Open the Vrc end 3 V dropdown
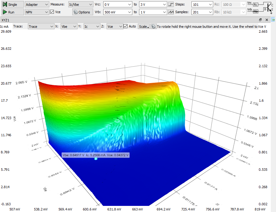The image size is (276, 212). pos(153,4)
